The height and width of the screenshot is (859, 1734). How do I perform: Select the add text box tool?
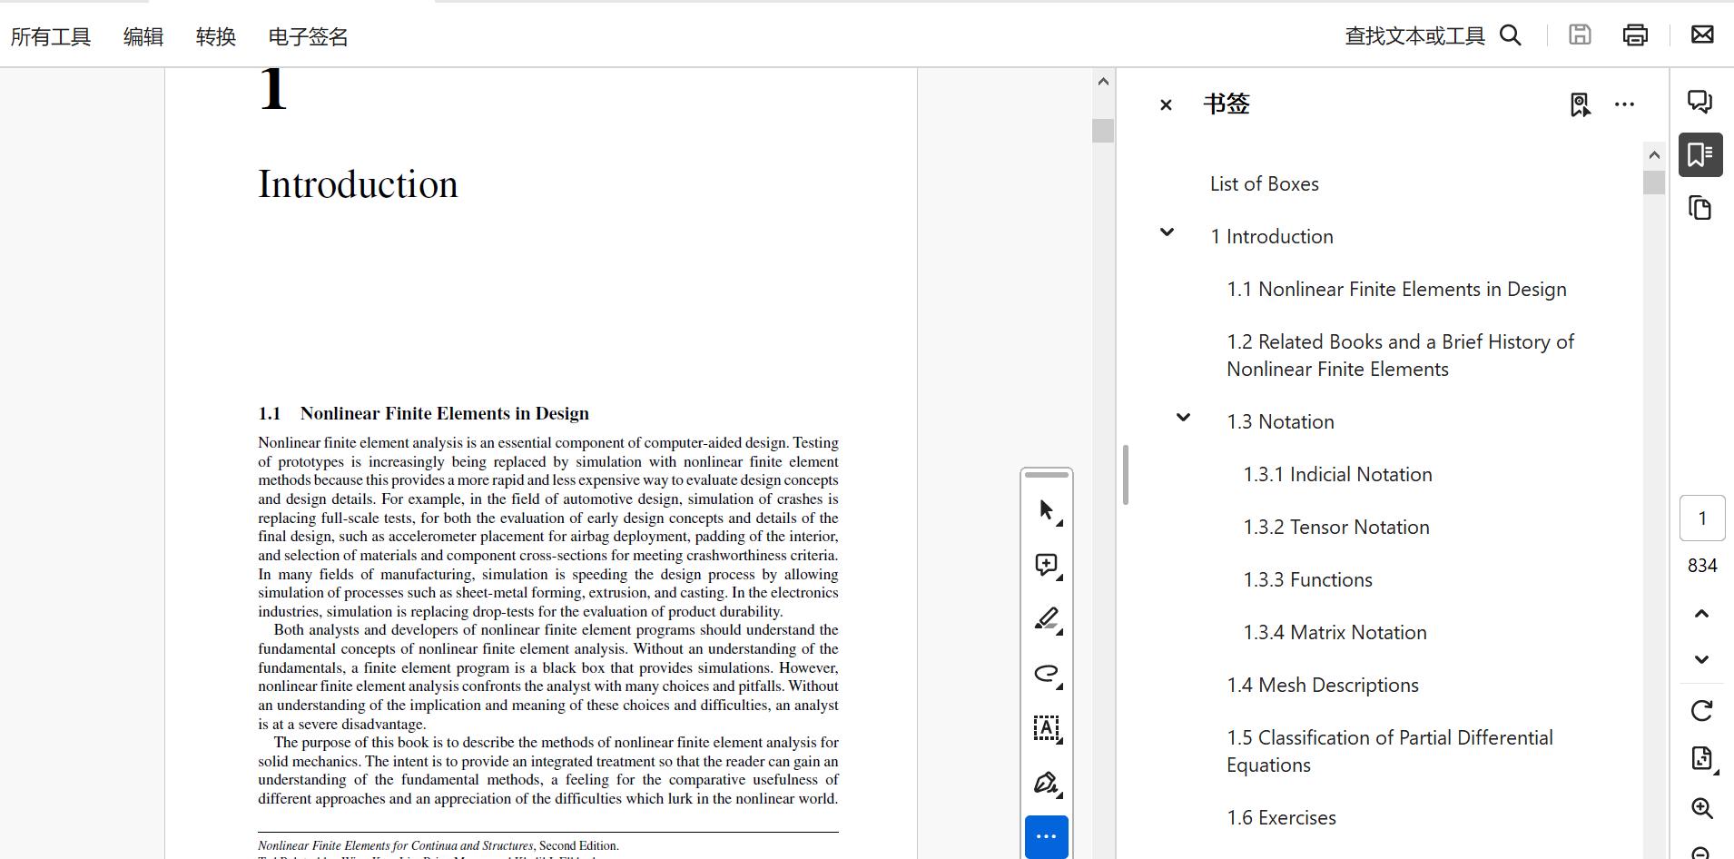[1047, 728]
